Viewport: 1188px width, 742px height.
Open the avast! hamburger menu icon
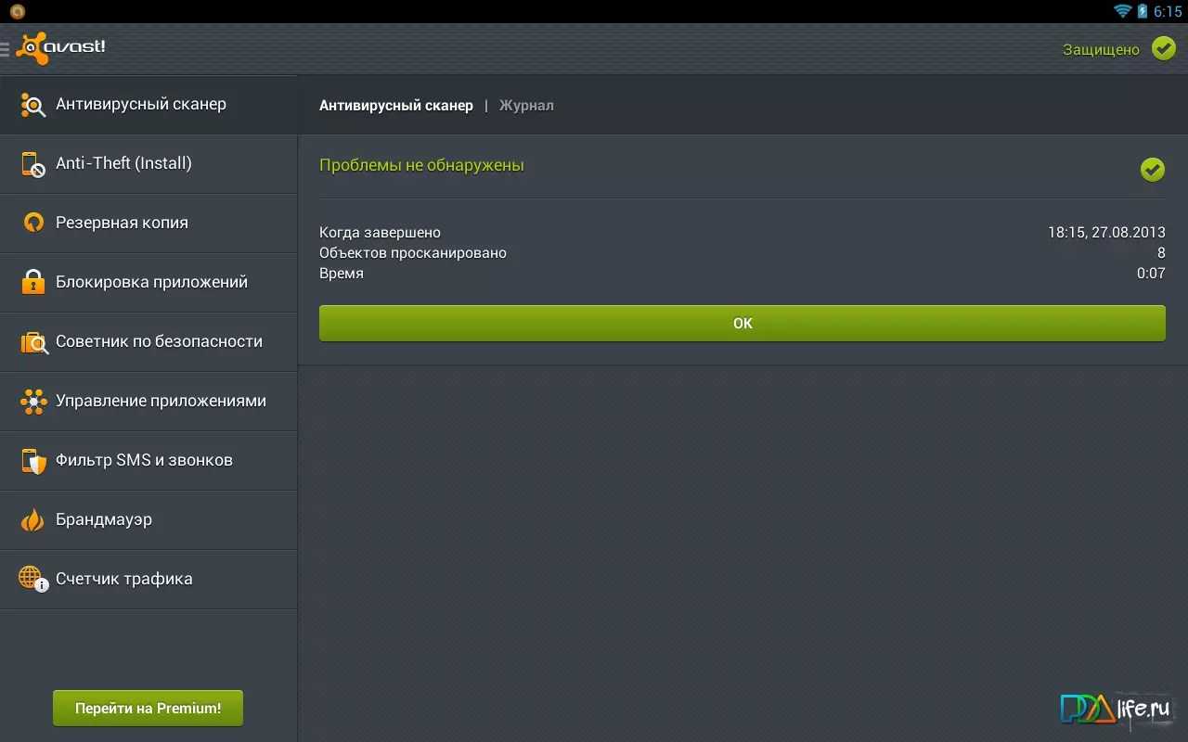tap(6, 49)
